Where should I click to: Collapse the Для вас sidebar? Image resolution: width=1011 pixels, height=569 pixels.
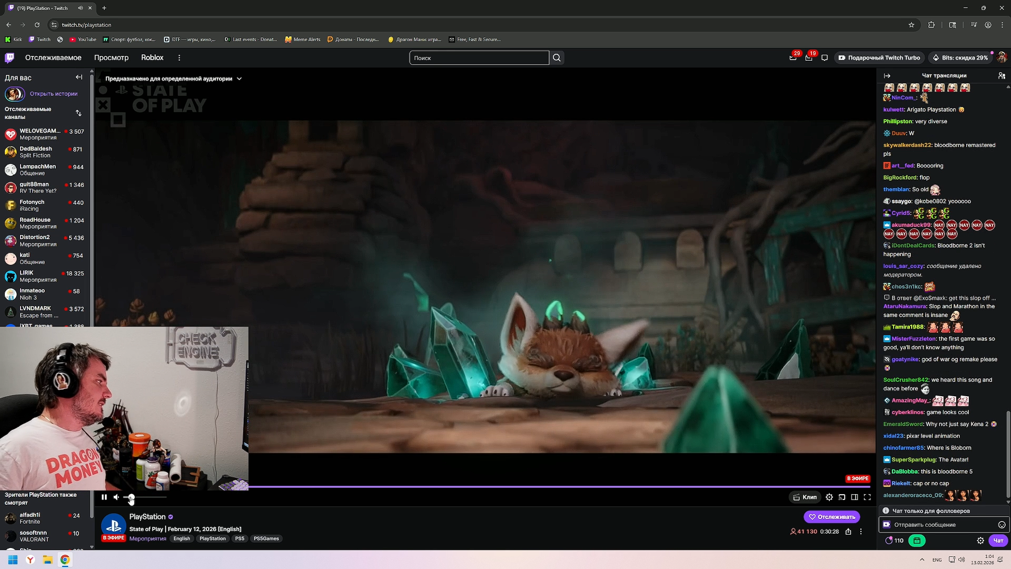click(79, 77)
